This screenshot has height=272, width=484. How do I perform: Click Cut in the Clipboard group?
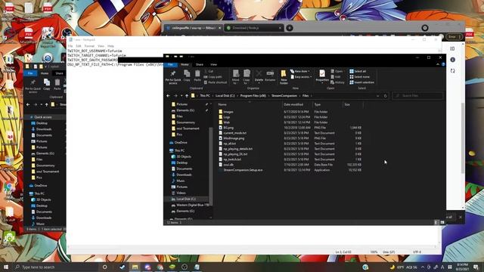point(209,71)
